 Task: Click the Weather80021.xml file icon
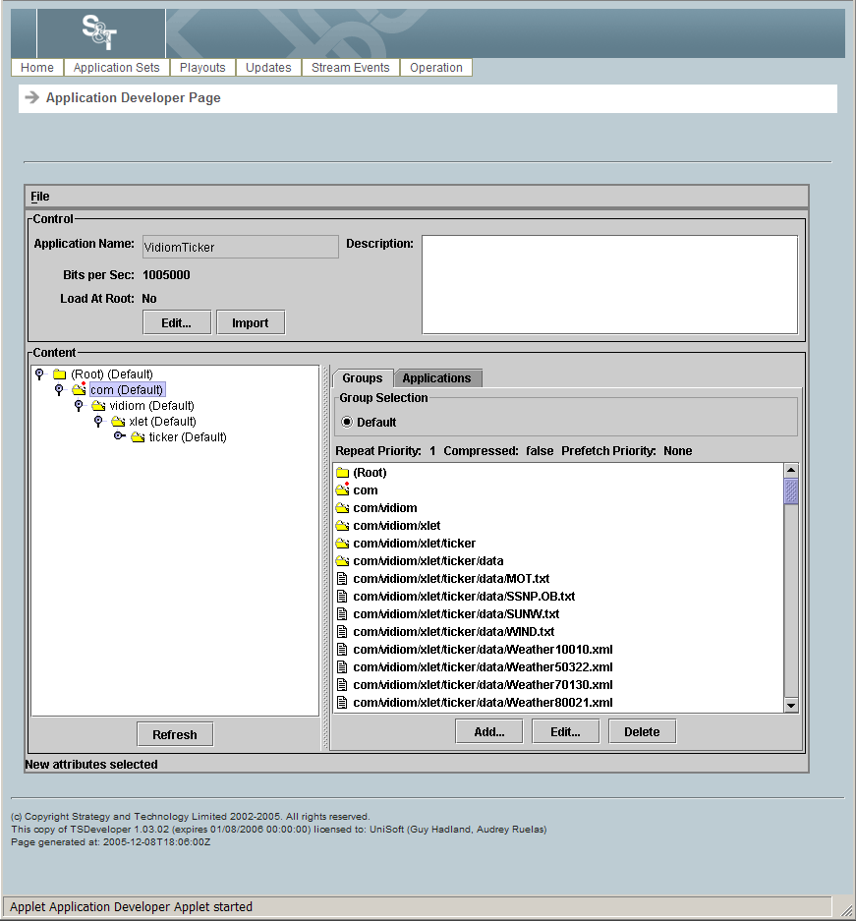[342, 702]
